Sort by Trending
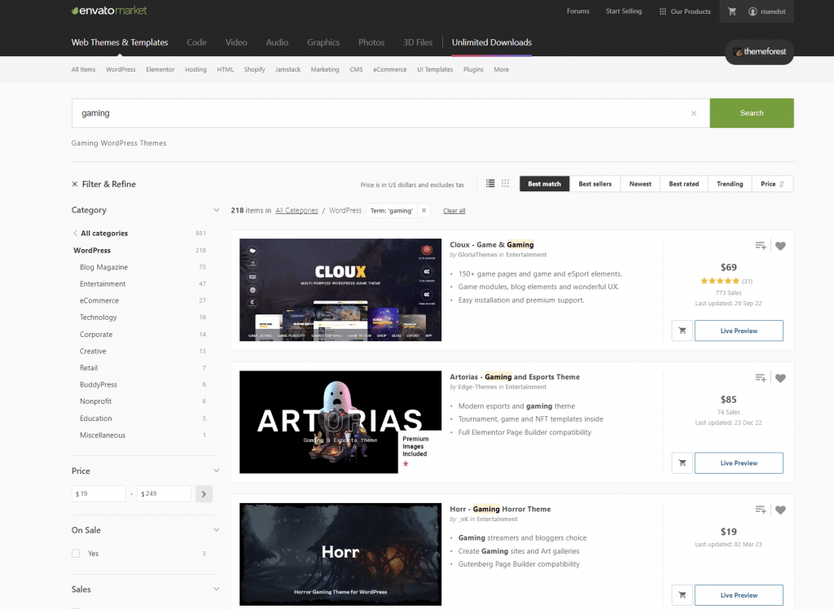The height and width of the screenshot is (609, 834). pos(730,184)
